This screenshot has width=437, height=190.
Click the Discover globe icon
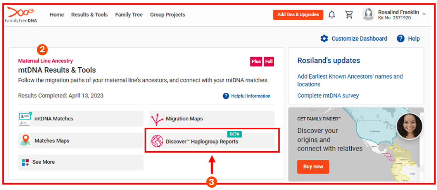pos(157,141)
